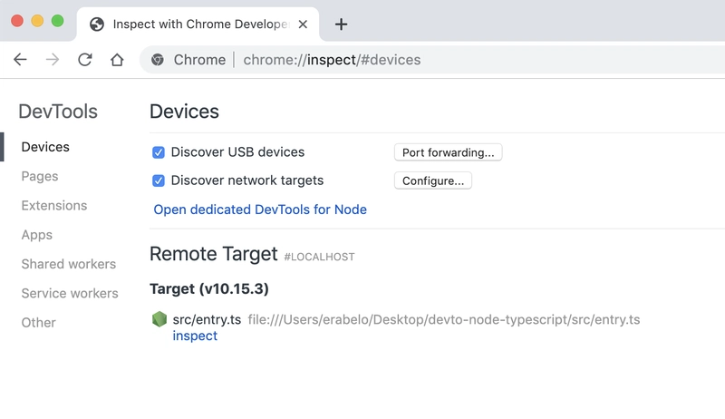Click the DevTools sidebar title
The image size is (725, 419).
pos(58,112)
